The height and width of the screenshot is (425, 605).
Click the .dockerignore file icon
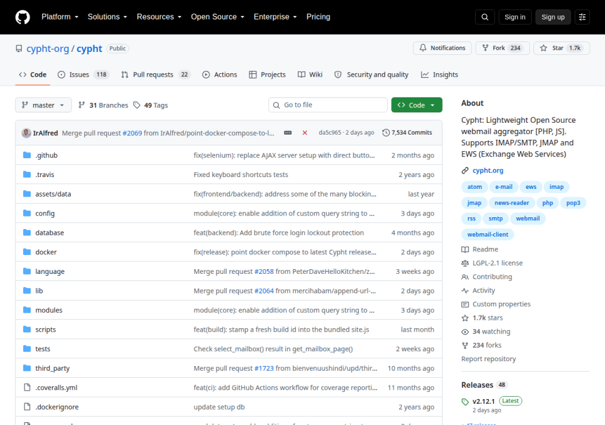(27, 407)
